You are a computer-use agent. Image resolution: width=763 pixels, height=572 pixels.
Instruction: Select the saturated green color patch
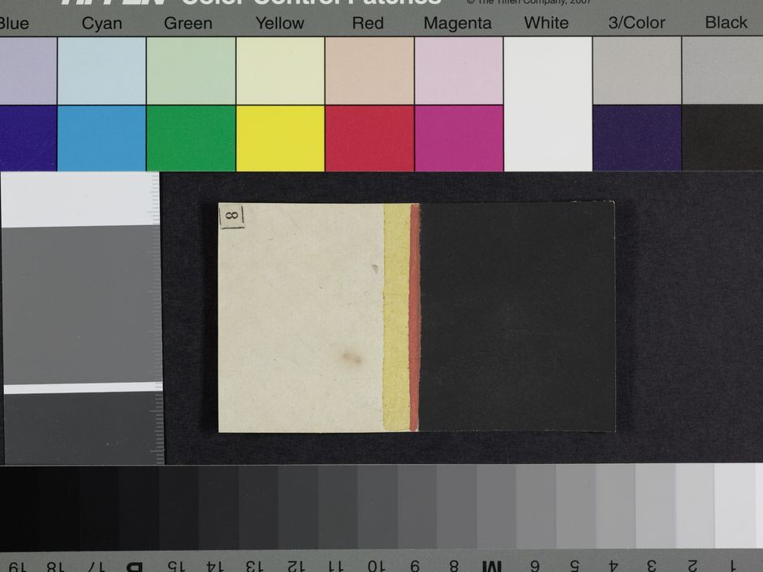[191, 138]
